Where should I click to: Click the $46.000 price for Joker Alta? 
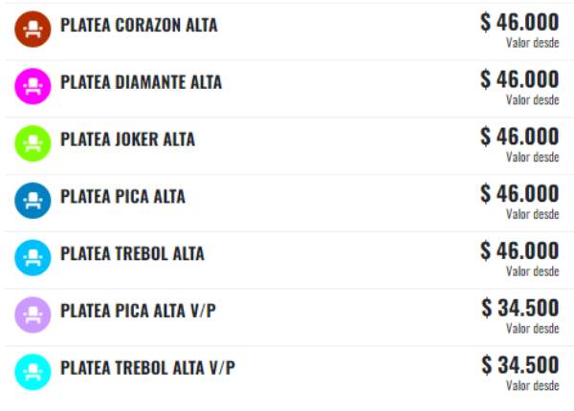coord(519,138)
